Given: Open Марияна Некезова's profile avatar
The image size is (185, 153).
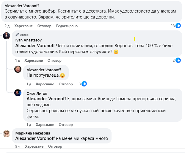Looking at the screenshot, I should [x=7, y=134].
